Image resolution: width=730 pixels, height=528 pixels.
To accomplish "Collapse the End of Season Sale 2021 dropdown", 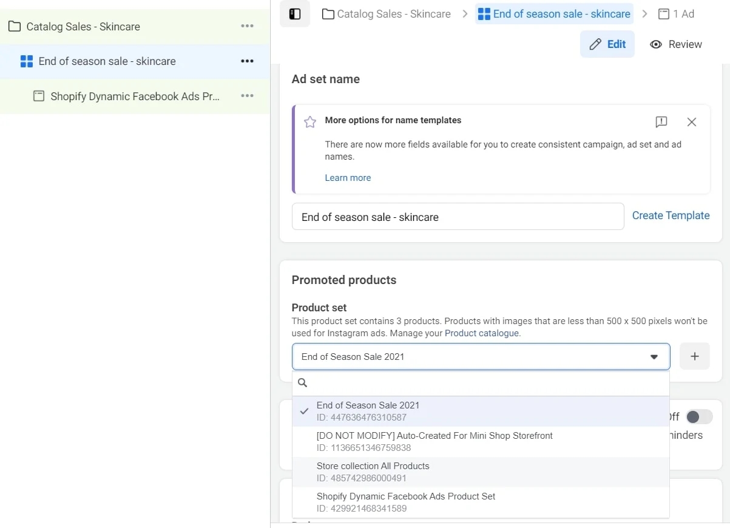I will coord(654,357).
